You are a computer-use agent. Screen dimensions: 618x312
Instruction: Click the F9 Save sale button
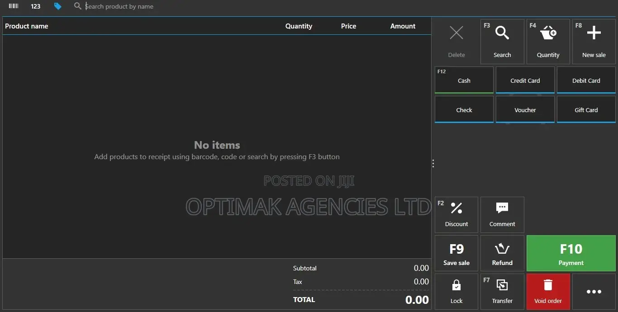456,253
